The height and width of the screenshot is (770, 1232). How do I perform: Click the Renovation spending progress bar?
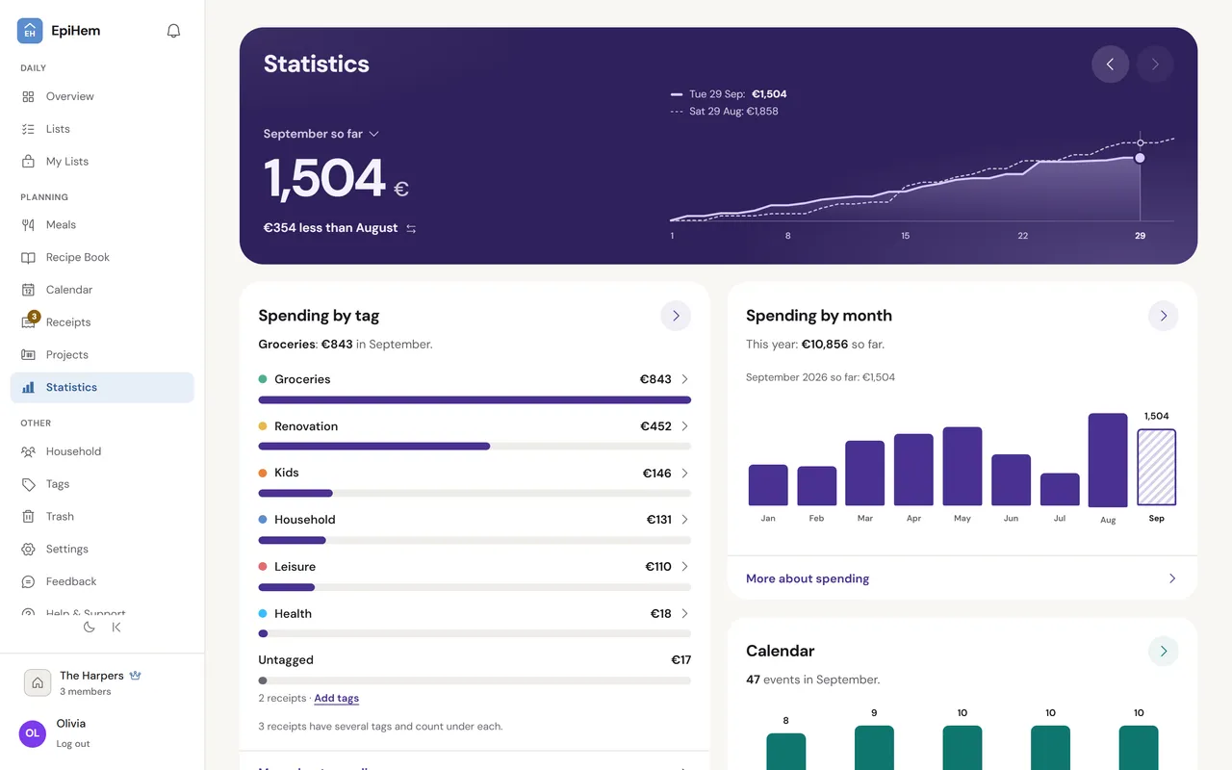pyautogui.click(x=475, y=447)
